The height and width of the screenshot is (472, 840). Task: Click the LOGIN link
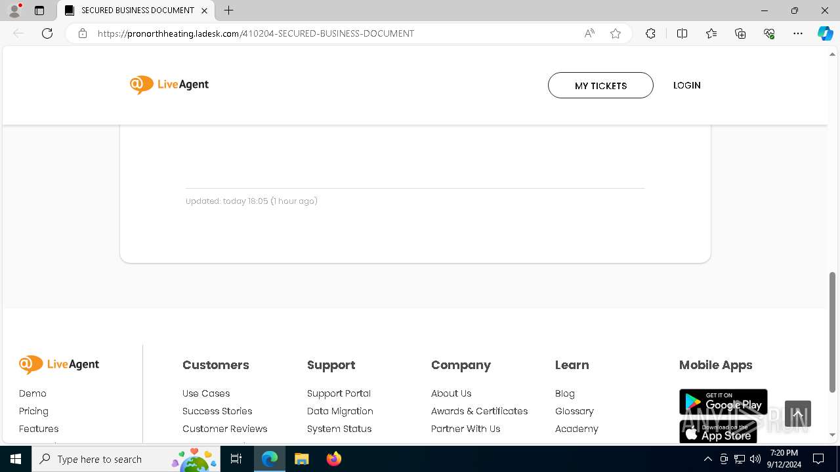tap(687, 85)
